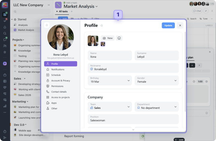216x141 pixels.
Task: Click the emoji avatar picker icon
Action: coord(119,38)
